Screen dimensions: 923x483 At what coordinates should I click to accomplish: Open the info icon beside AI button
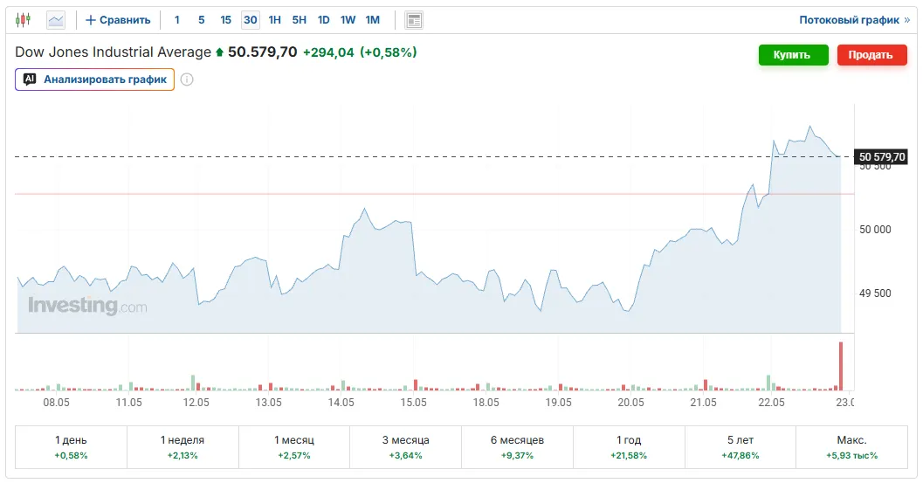pos(187,79)
